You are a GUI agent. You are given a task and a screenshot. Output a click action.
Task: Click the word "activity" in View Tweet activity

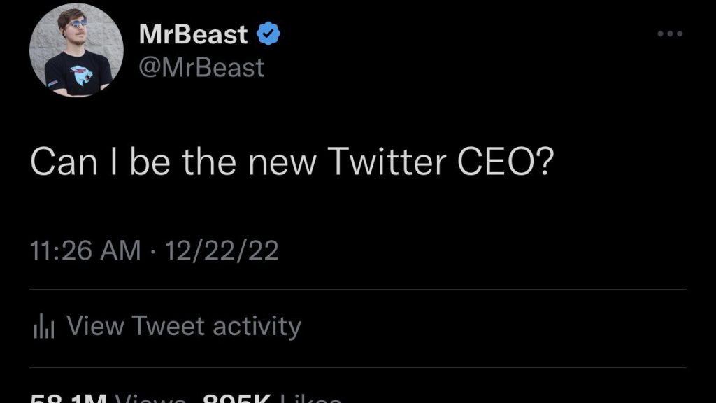click(256, 326)
